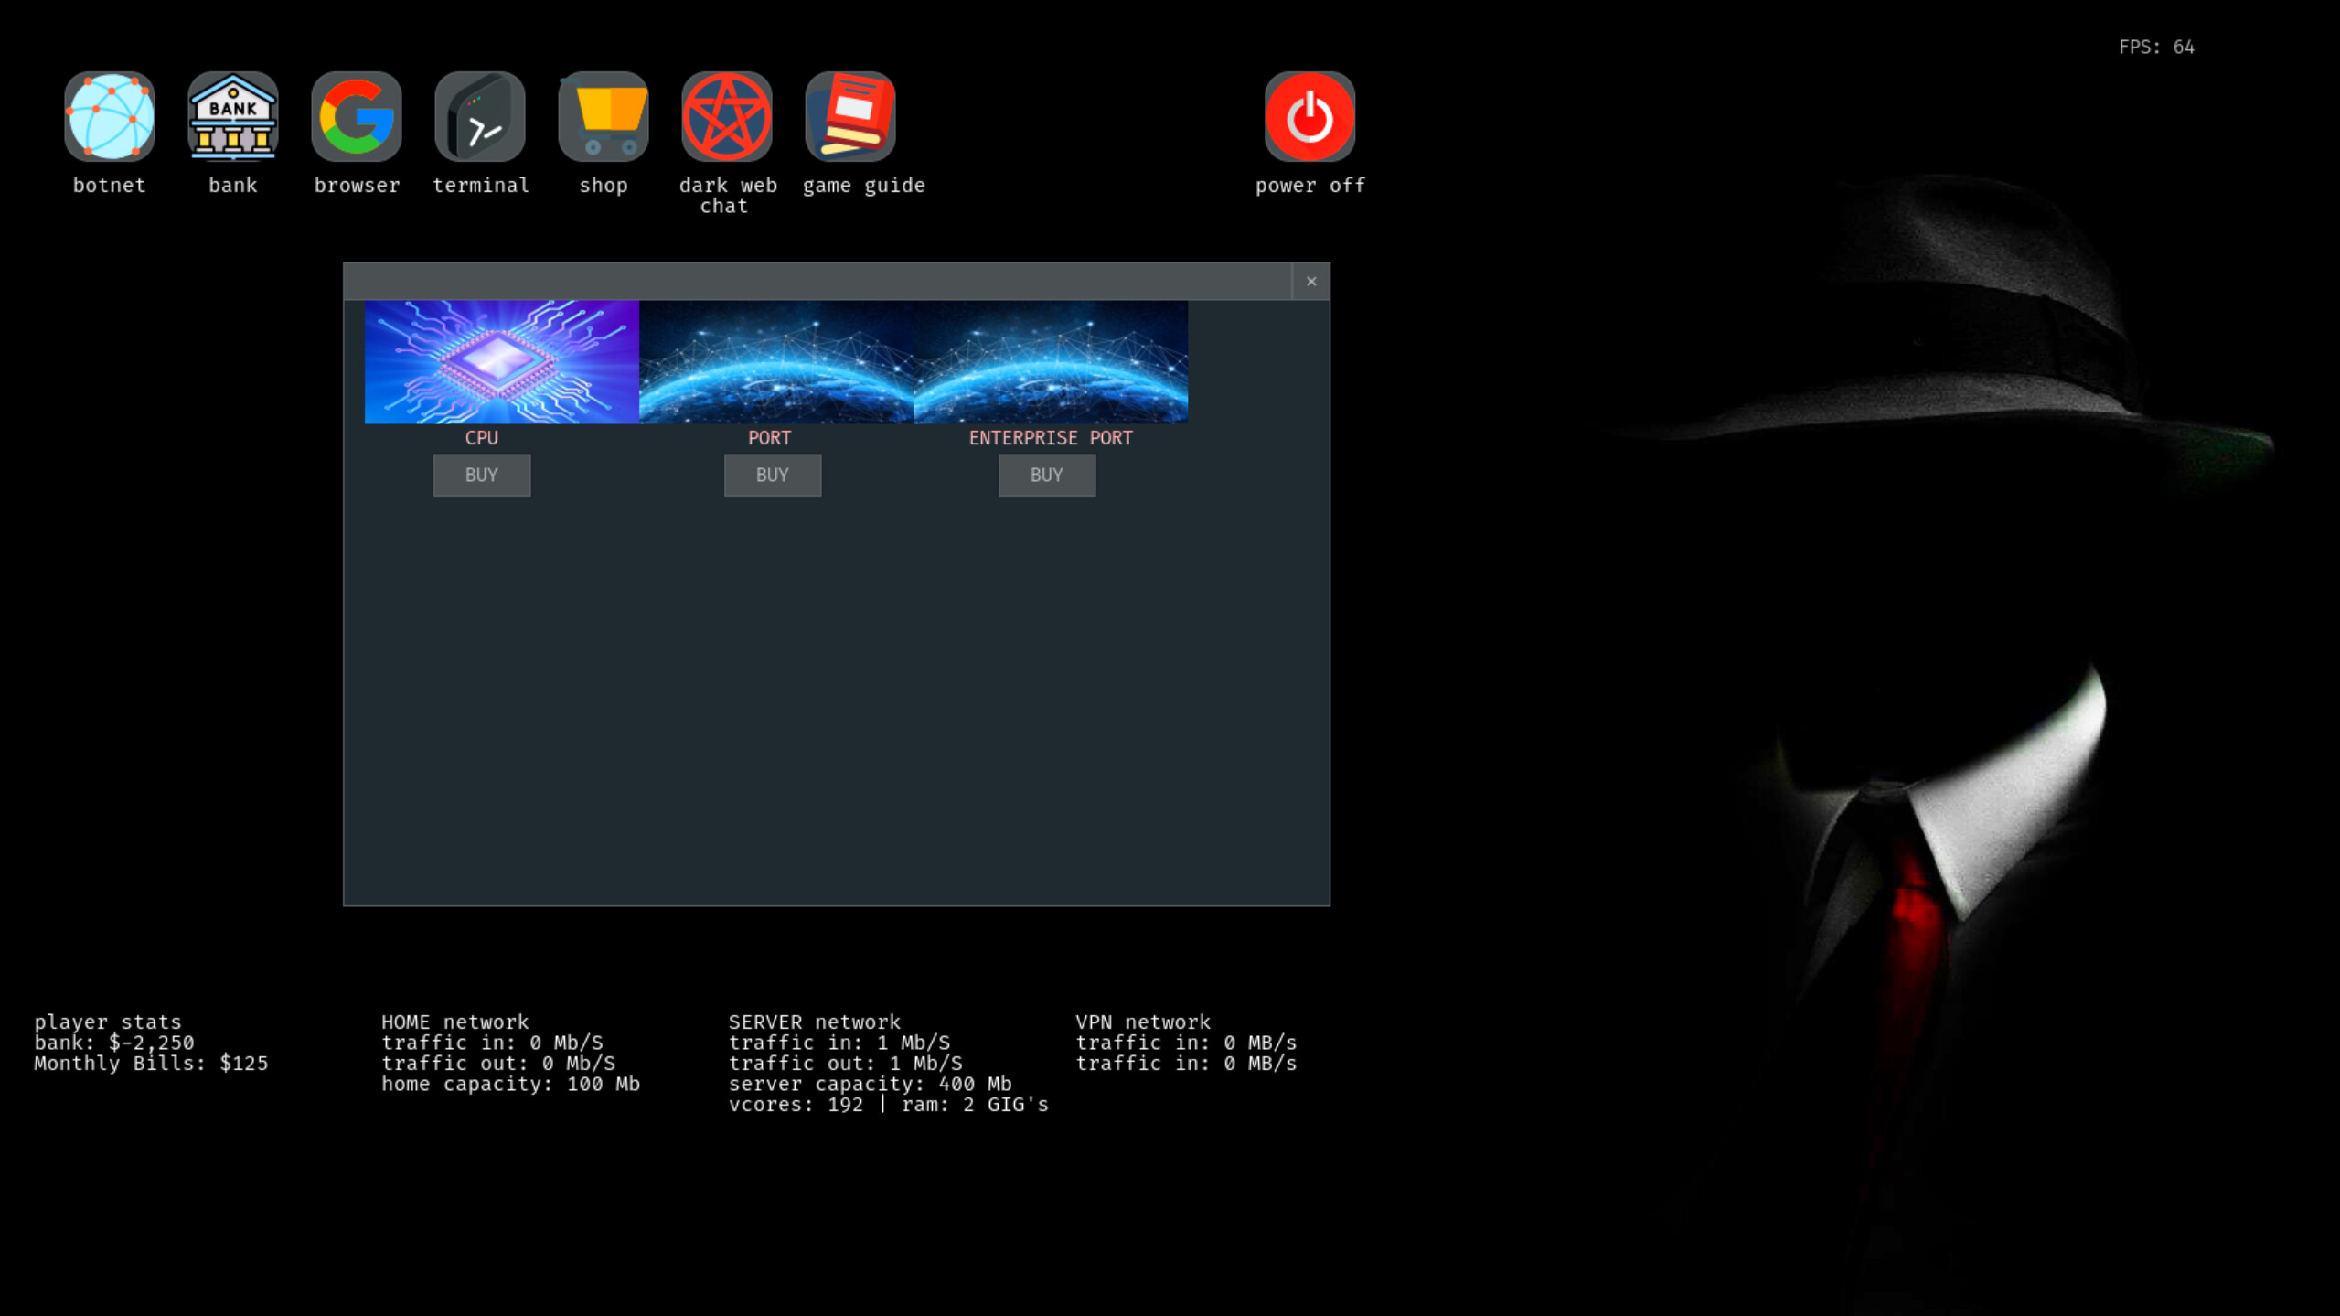Purchase a PORT upgrade
This screenshot has width=2340, height=1316.
[773, 475]
